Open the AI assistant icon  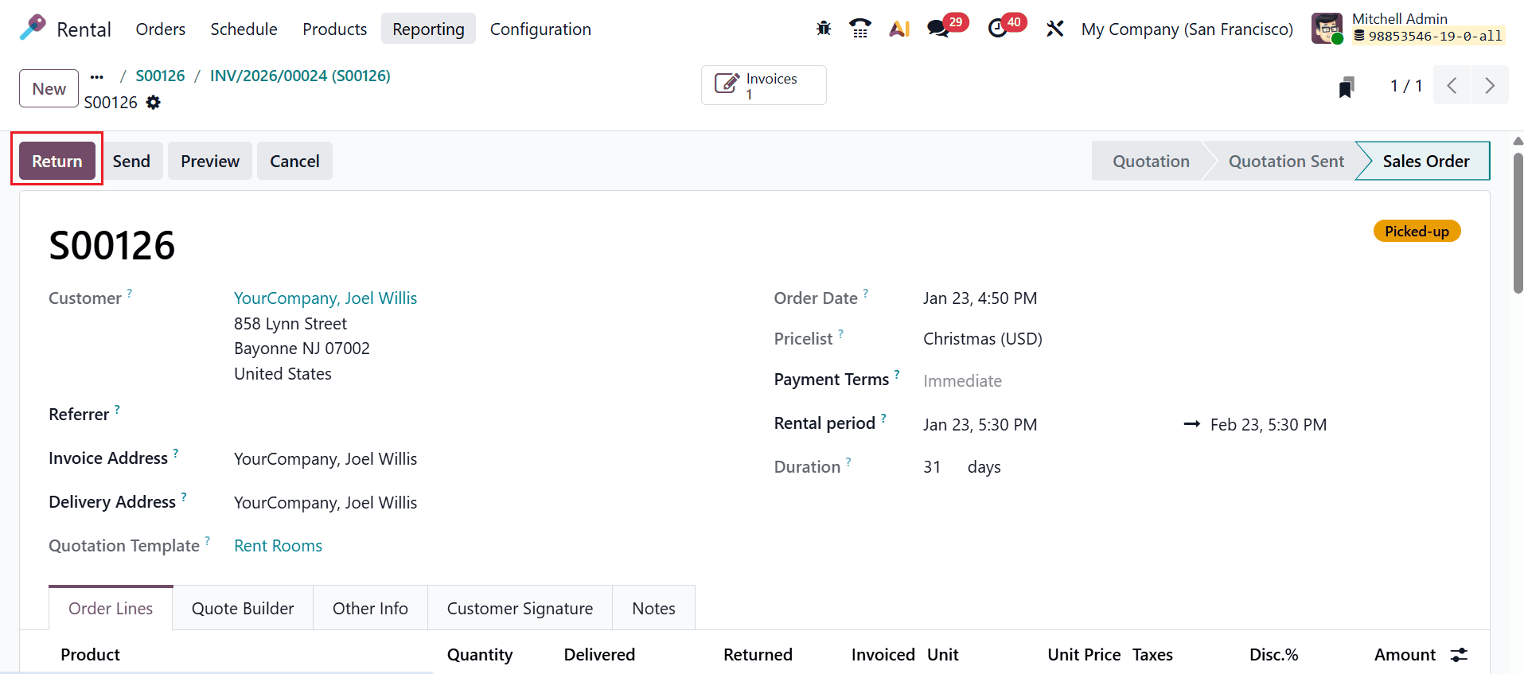point(899,29)
